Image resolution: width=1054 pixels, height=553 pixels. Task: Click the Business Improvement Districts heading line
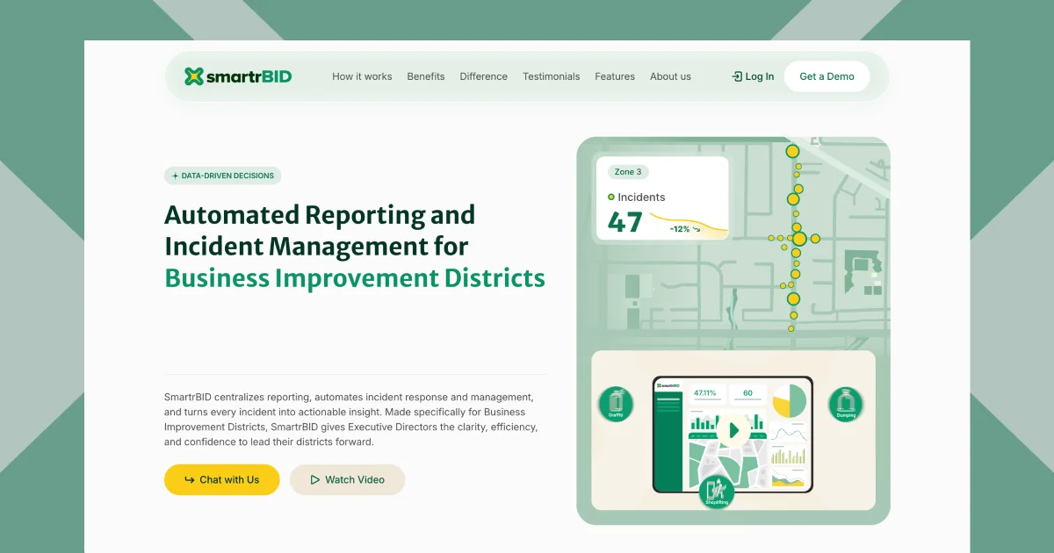(x=355, y=278)
